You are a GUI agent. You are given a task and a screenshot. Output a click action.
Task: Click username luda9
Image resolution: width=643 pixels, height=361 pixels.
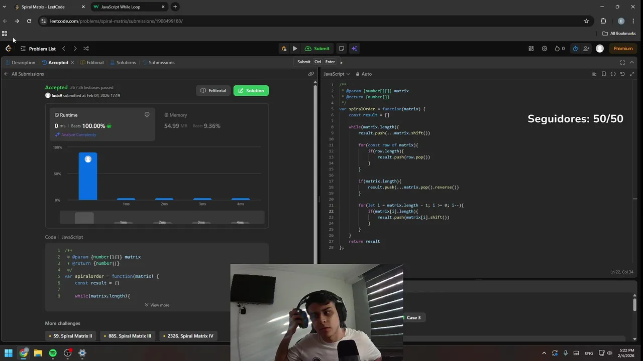57,95
